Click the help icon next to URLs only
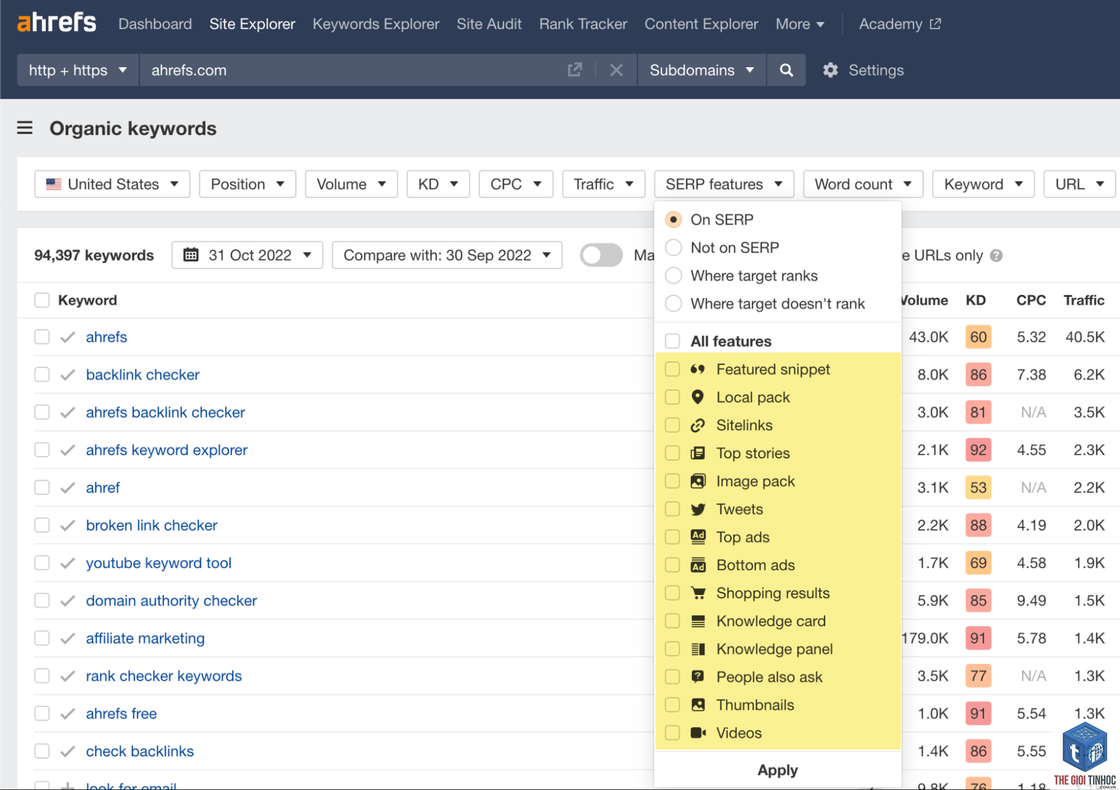 pyautogui.click(x=996, y=255)
